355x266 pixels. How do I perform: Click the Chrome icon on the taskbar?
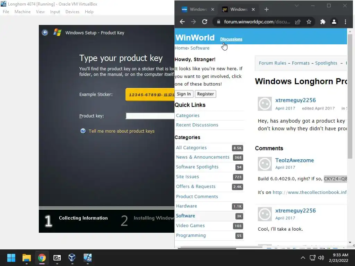(x=42, y=258)
